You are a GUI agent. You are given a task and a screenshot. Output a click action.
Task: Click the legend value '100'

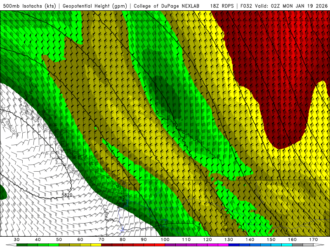[165, 240]
